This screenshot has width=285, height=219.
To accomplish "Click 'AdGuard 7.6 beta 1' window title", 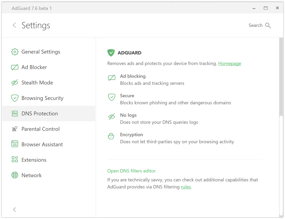I will pyautogui.click(x=32, y=8).
